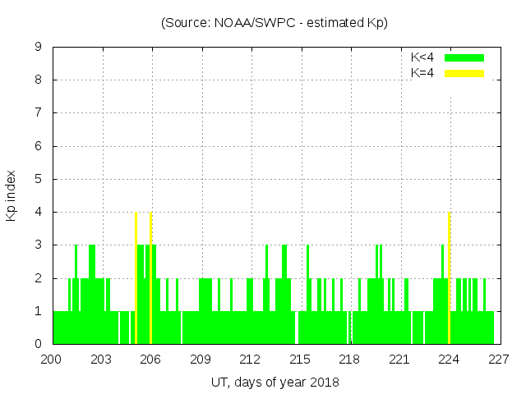Click the yellow K=4 legend swatch
The width and height of the screenshot is (526, 394).
point(464,73)
